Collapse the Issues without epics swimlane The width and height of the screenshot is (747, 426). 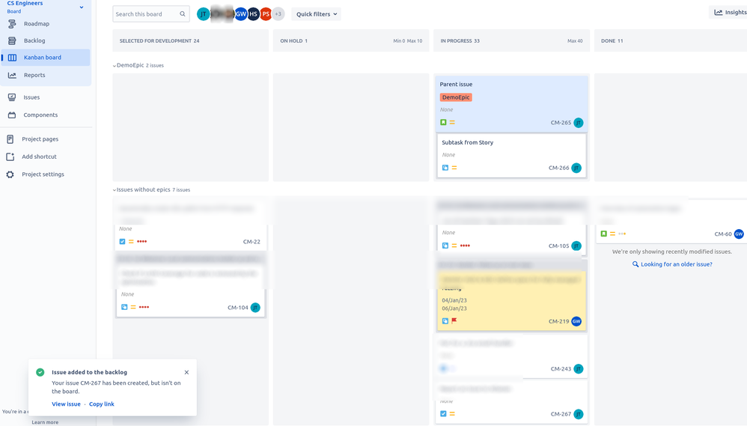tap(115, 190)
